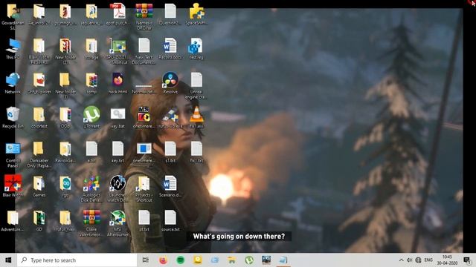Open the Nemesis ORC rar archive

[144, 16]
